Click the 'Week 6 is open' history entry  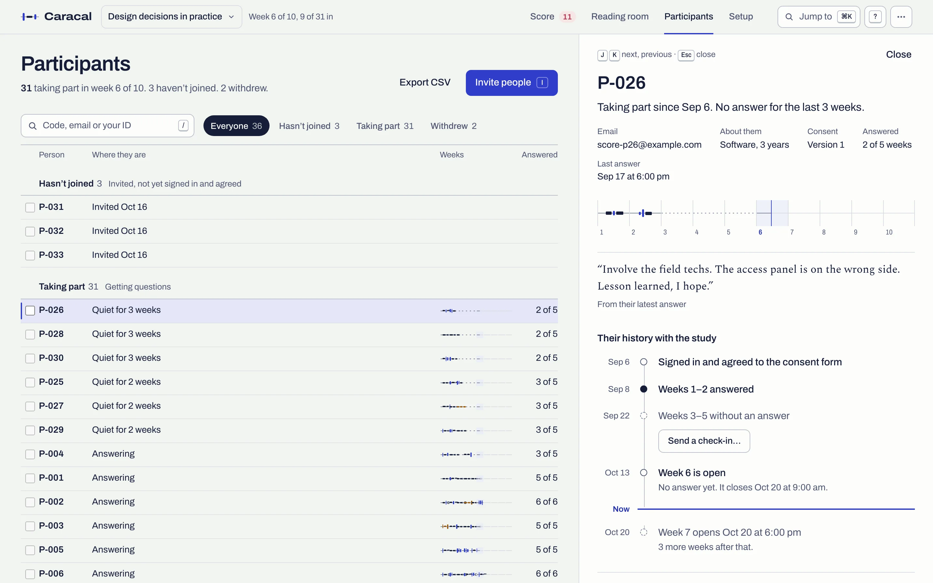692,473
